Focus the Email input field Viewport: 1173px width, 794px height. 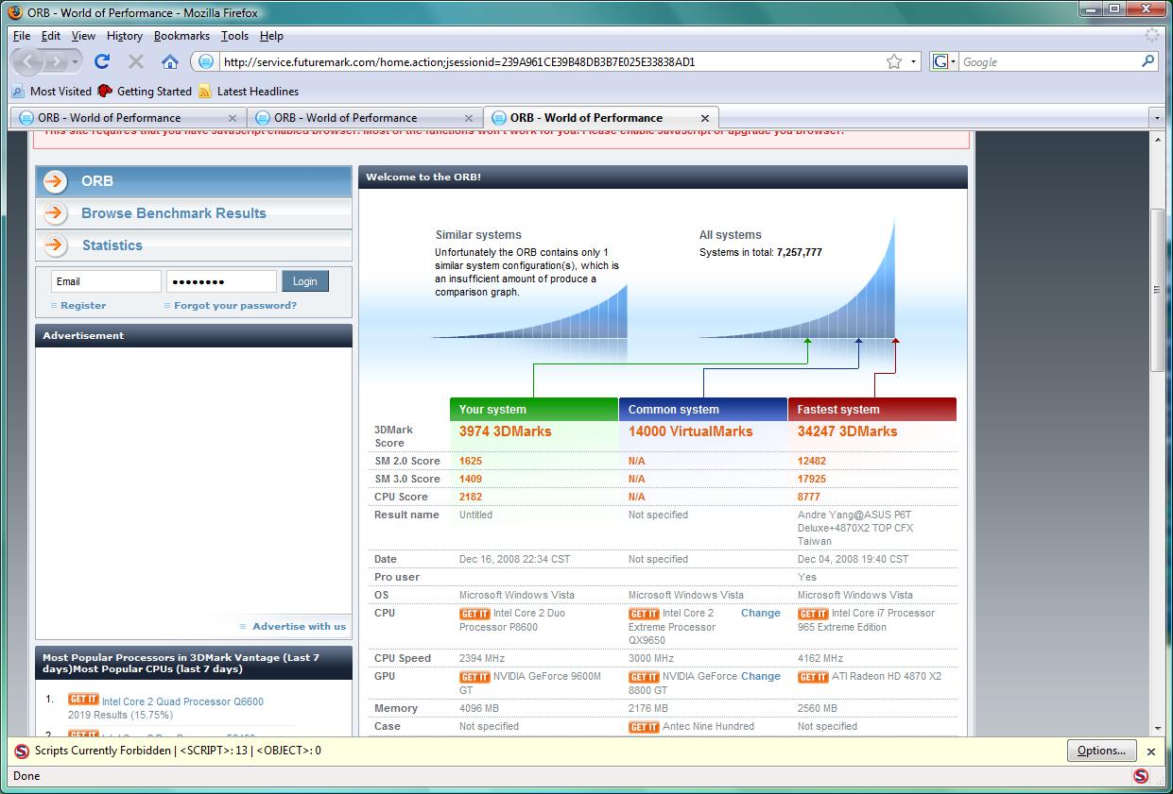point(106,281)
